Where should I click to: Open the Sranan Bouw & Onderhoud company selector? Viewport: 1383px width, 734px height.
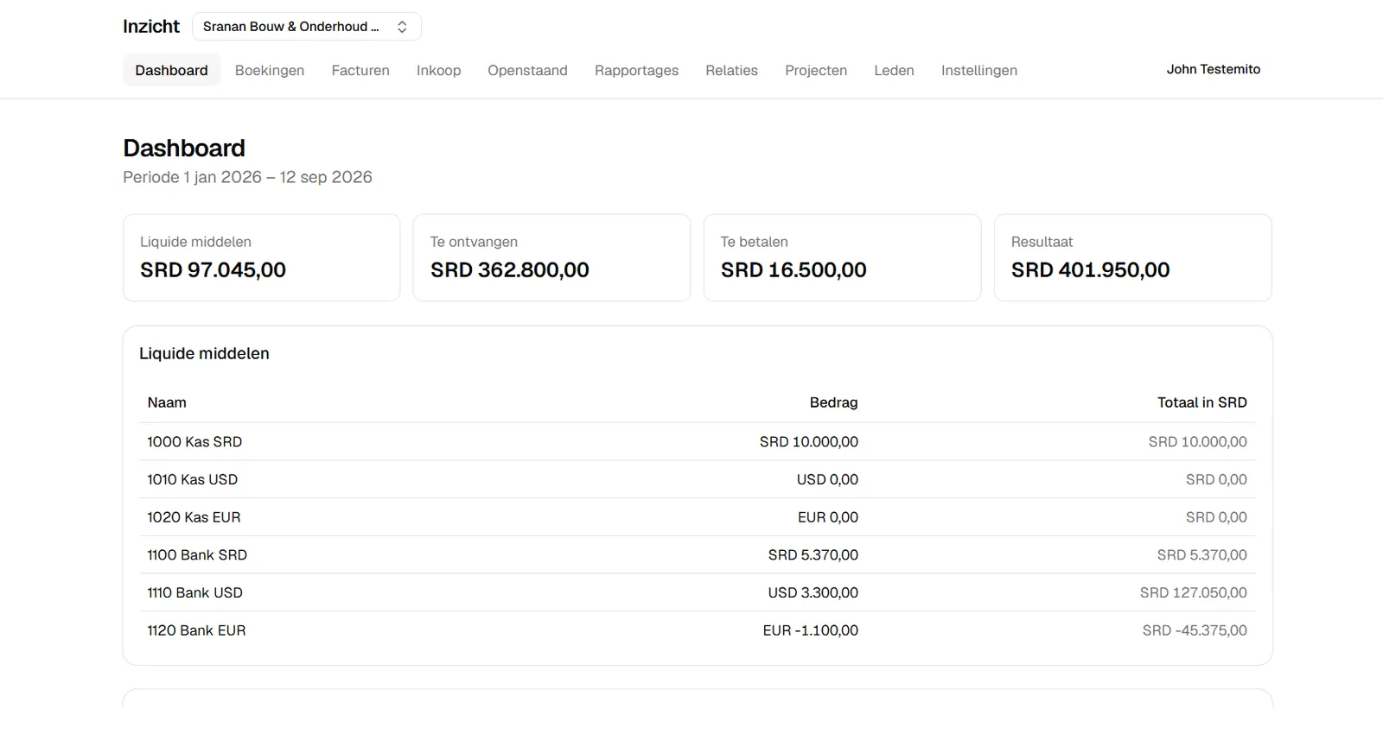[x=307, y=27]
